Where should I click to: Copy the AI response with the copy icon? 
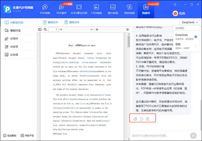(x=135, y=119)
